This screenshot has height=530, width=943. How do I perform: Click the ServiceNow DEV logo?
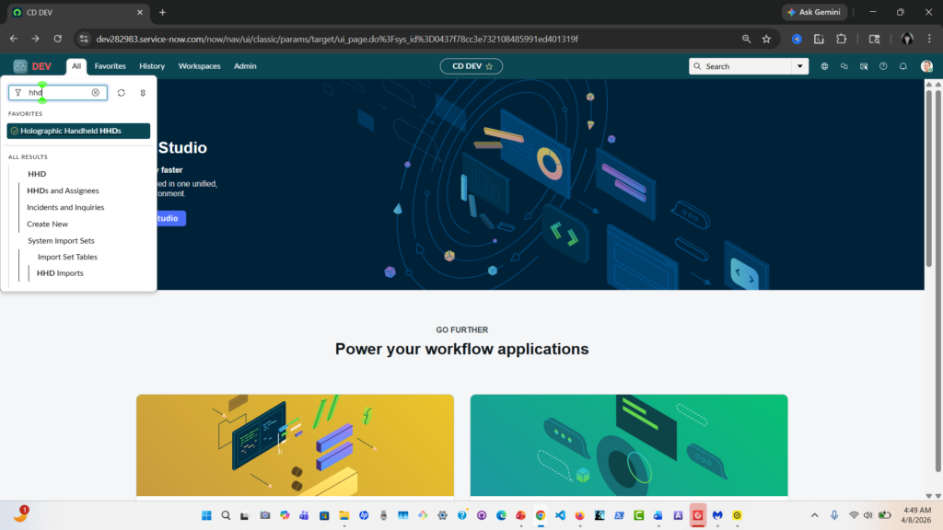click(33, 66)
